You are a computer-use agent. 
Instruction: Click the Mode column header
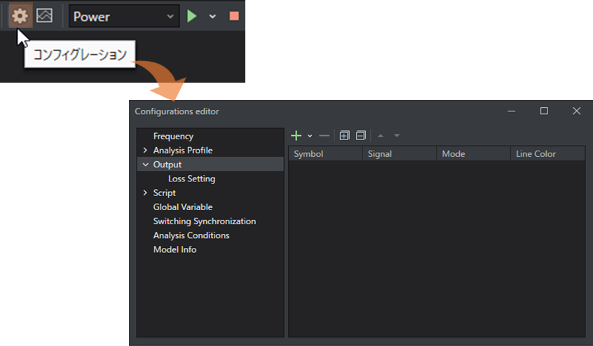tap(474, 153)
